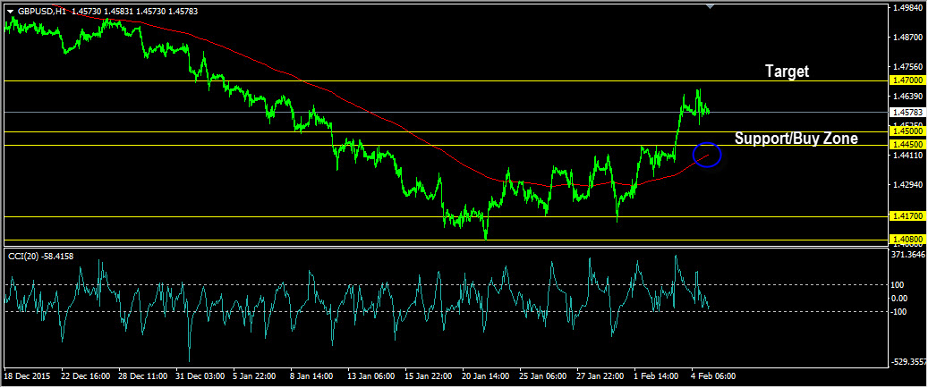This screenshot has height=388, width=928.
Task: Select the "Support/Buy Zone" text label
Action: 796,139
